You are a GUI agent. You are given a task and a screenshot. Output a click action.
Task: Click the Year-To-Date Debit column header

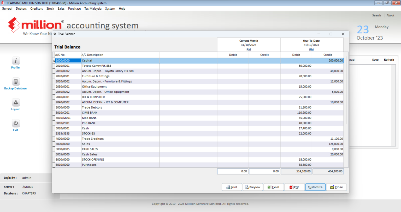click(296, 55)
